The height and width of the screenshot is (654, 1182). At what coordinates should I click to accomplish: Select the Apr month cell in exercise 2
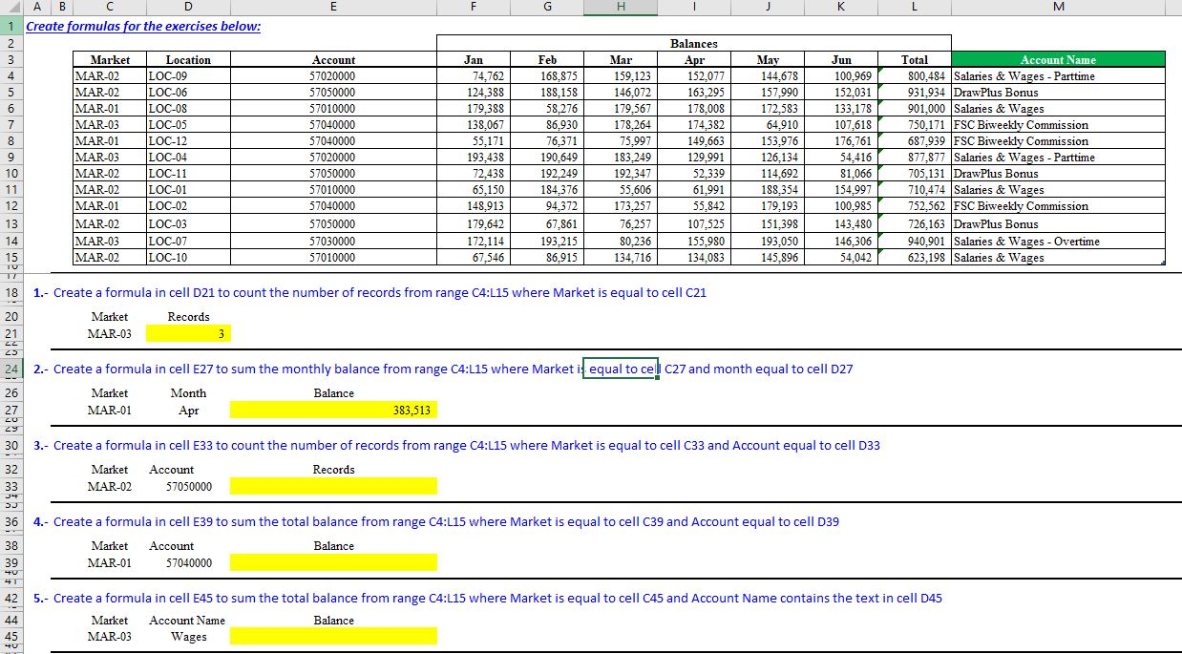click(188, 410)
